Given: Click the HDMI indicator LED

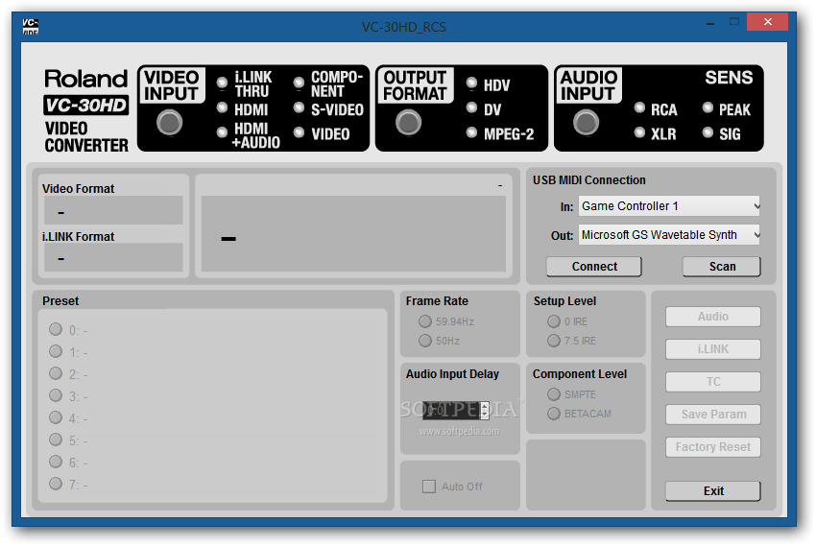Looking at the screenshot, I should click(222, 107).
